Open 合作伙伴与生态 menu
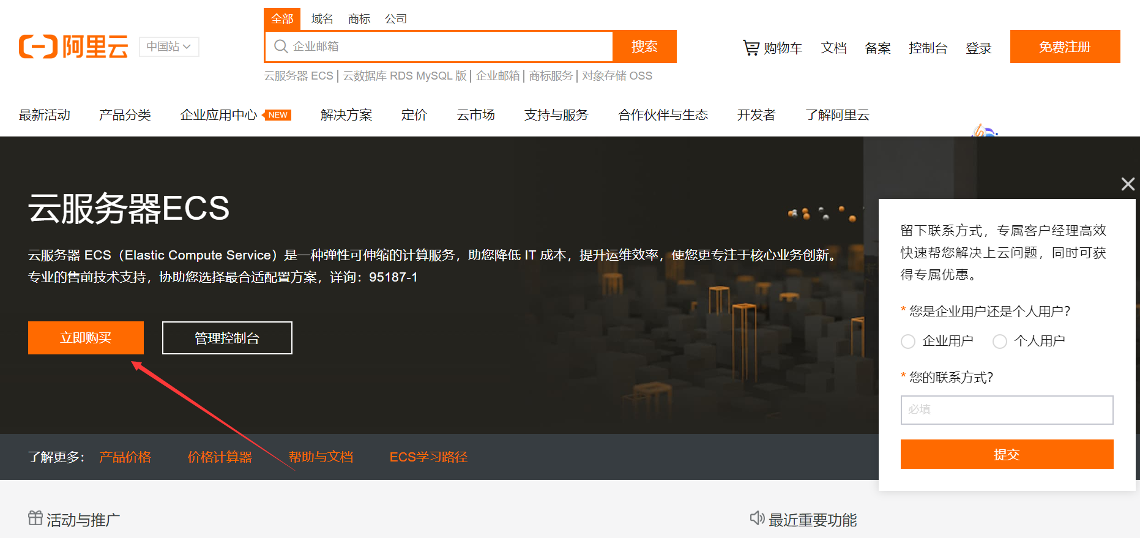1140x538 pixels. (x=663, y=115)
